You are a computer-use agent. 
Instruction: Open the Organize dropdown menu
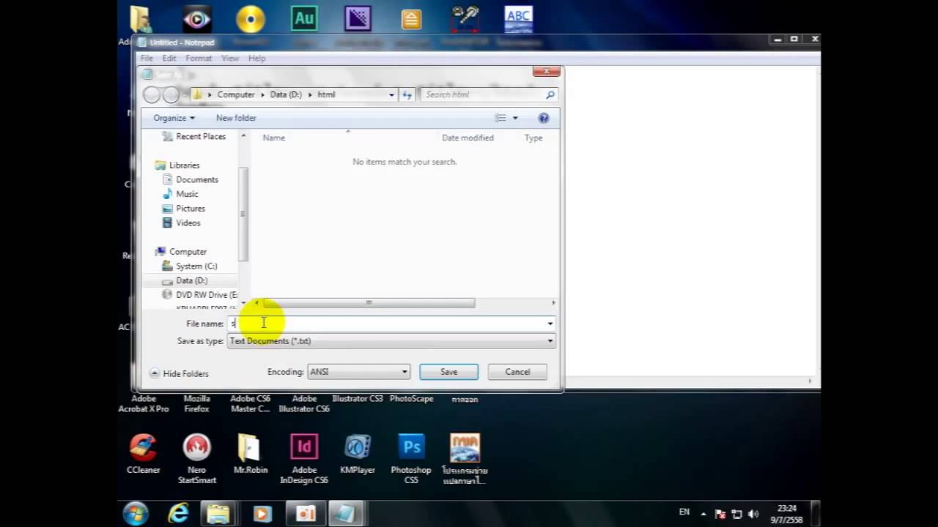click(x=174, y=118)
